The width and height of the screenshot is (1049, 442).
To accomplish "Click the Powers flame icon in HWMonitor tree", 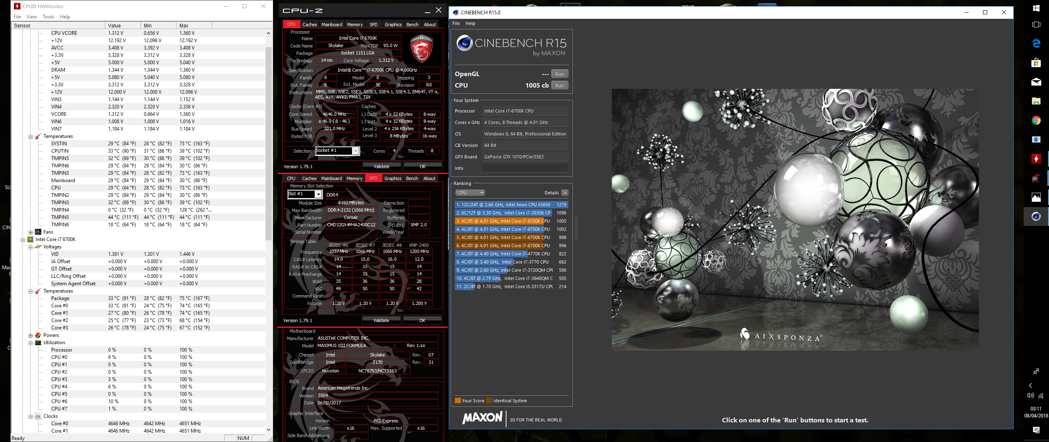I will [38, 335].
